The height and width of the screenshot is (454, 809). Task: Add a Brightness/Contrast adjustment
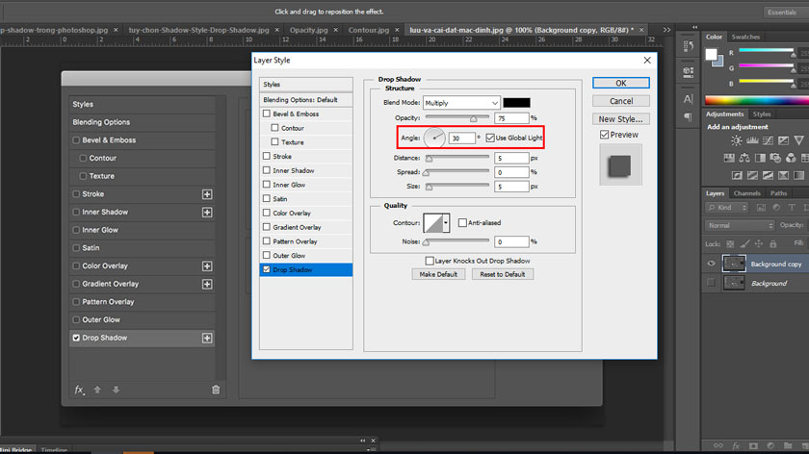(x=736, y=140)
